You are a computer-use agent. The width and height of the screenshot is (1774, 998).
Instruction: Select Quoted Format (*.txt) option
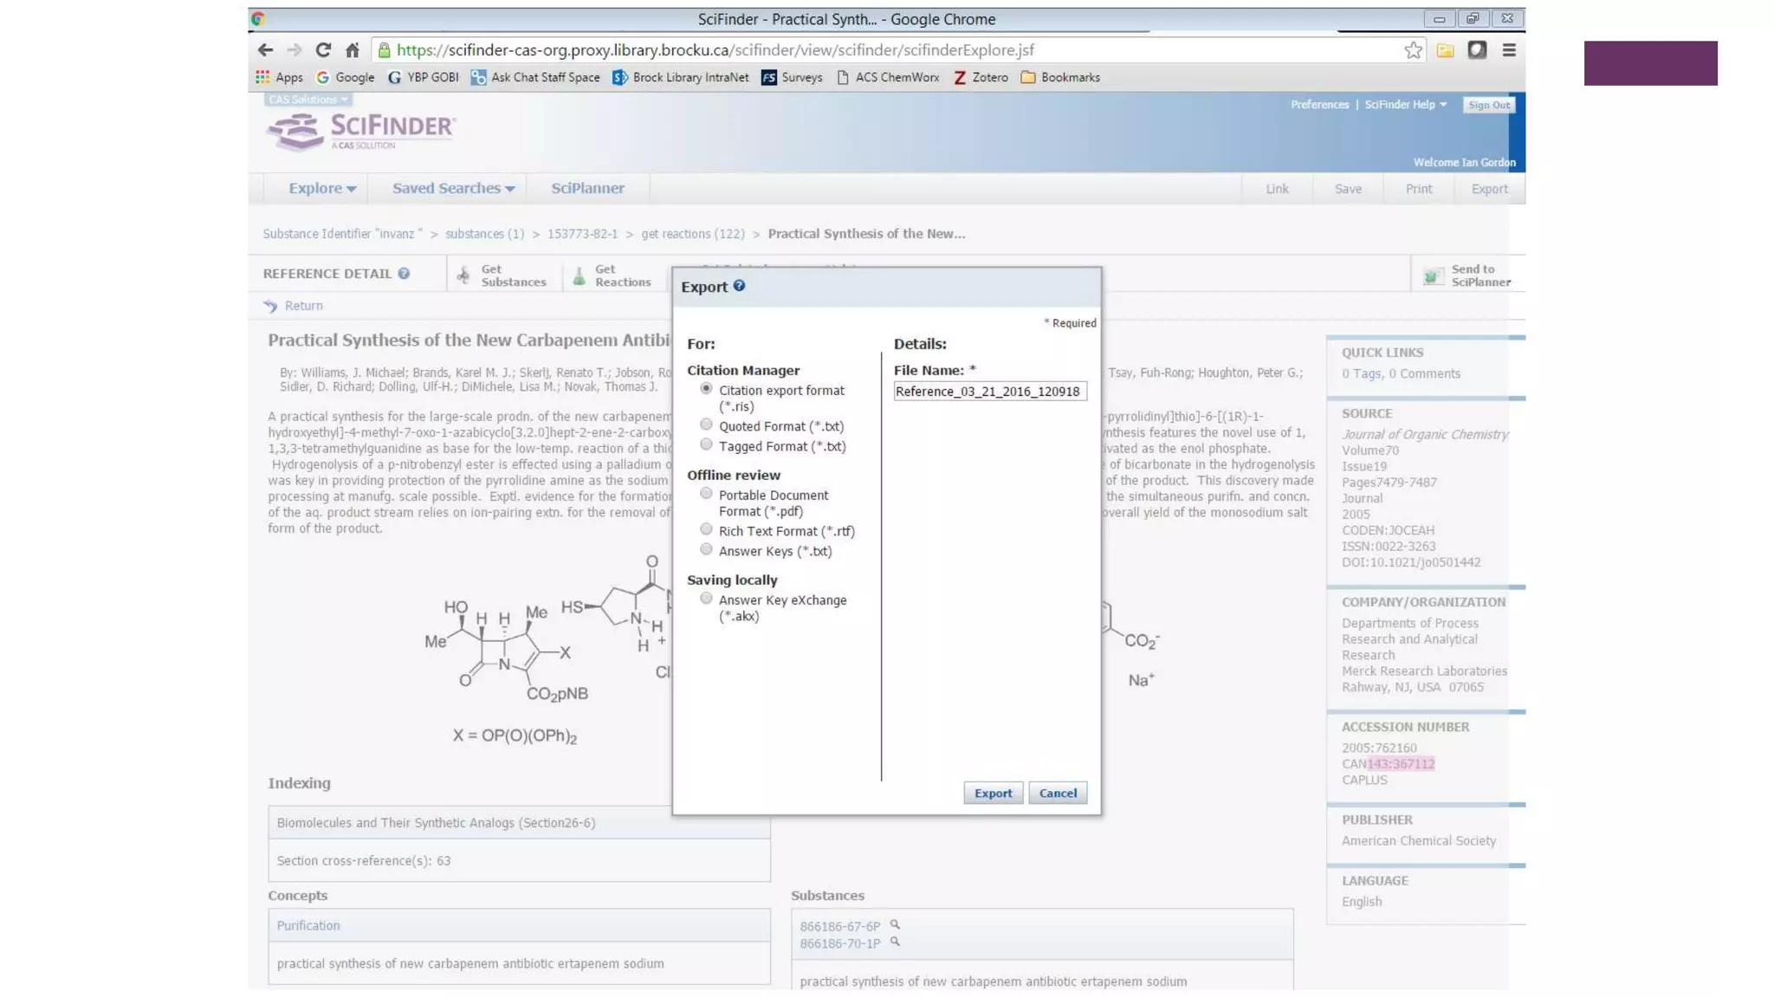(706, 424)
